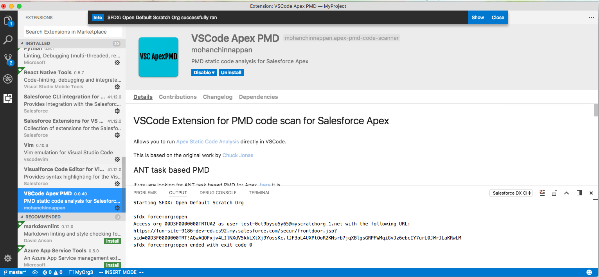Click the gear icon for React Native Tools
Viewport: 599px width, 277px height.
(117, 87)
